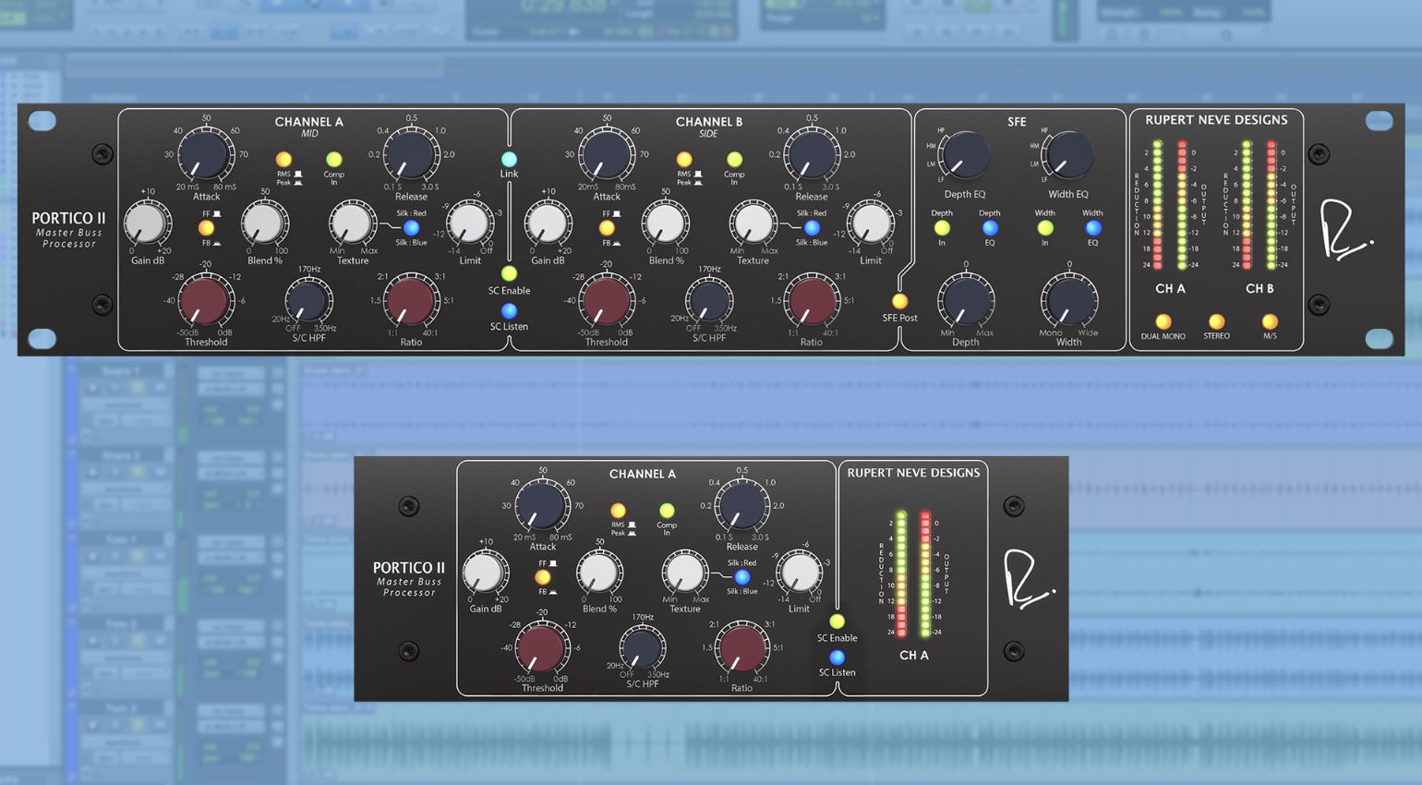Click Gain dB knob on mono unit
1422x785 pixels.
pyautogui.click(x=485, y=573)
